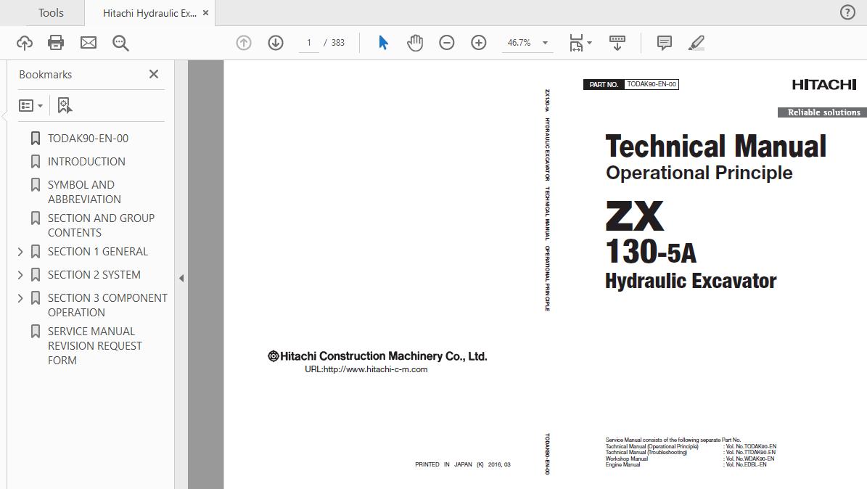Viewport: 867px width, 489px height.
Task: Select the text selection arrow tool
Action: pos(382,42)
